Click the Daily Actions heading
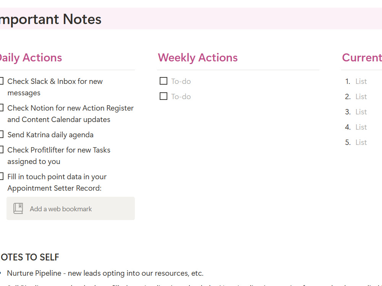The image size is (382, 286). pyautogui.click(x=31, y=58)
